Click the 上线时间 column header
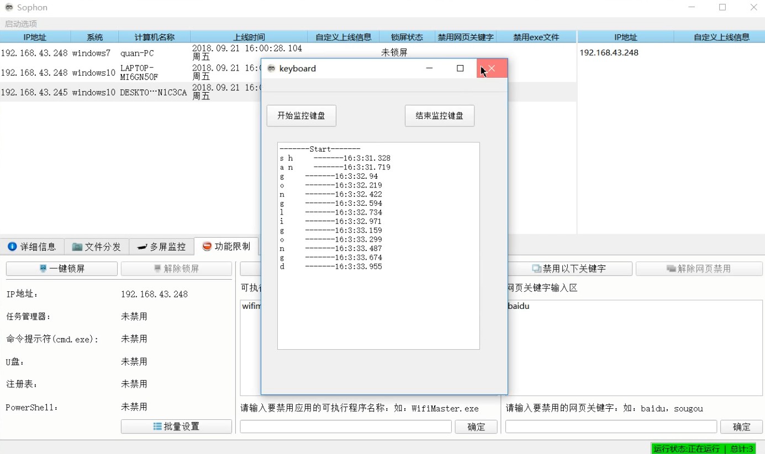765x454 pixels. click(x=249, y=38)
